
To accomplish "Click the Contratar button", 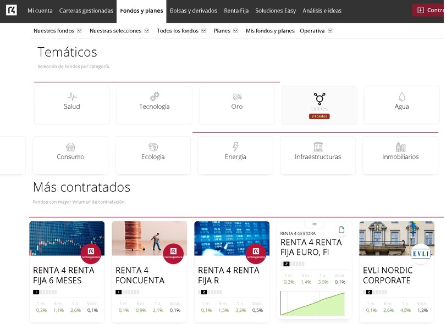I will (429, 10).
